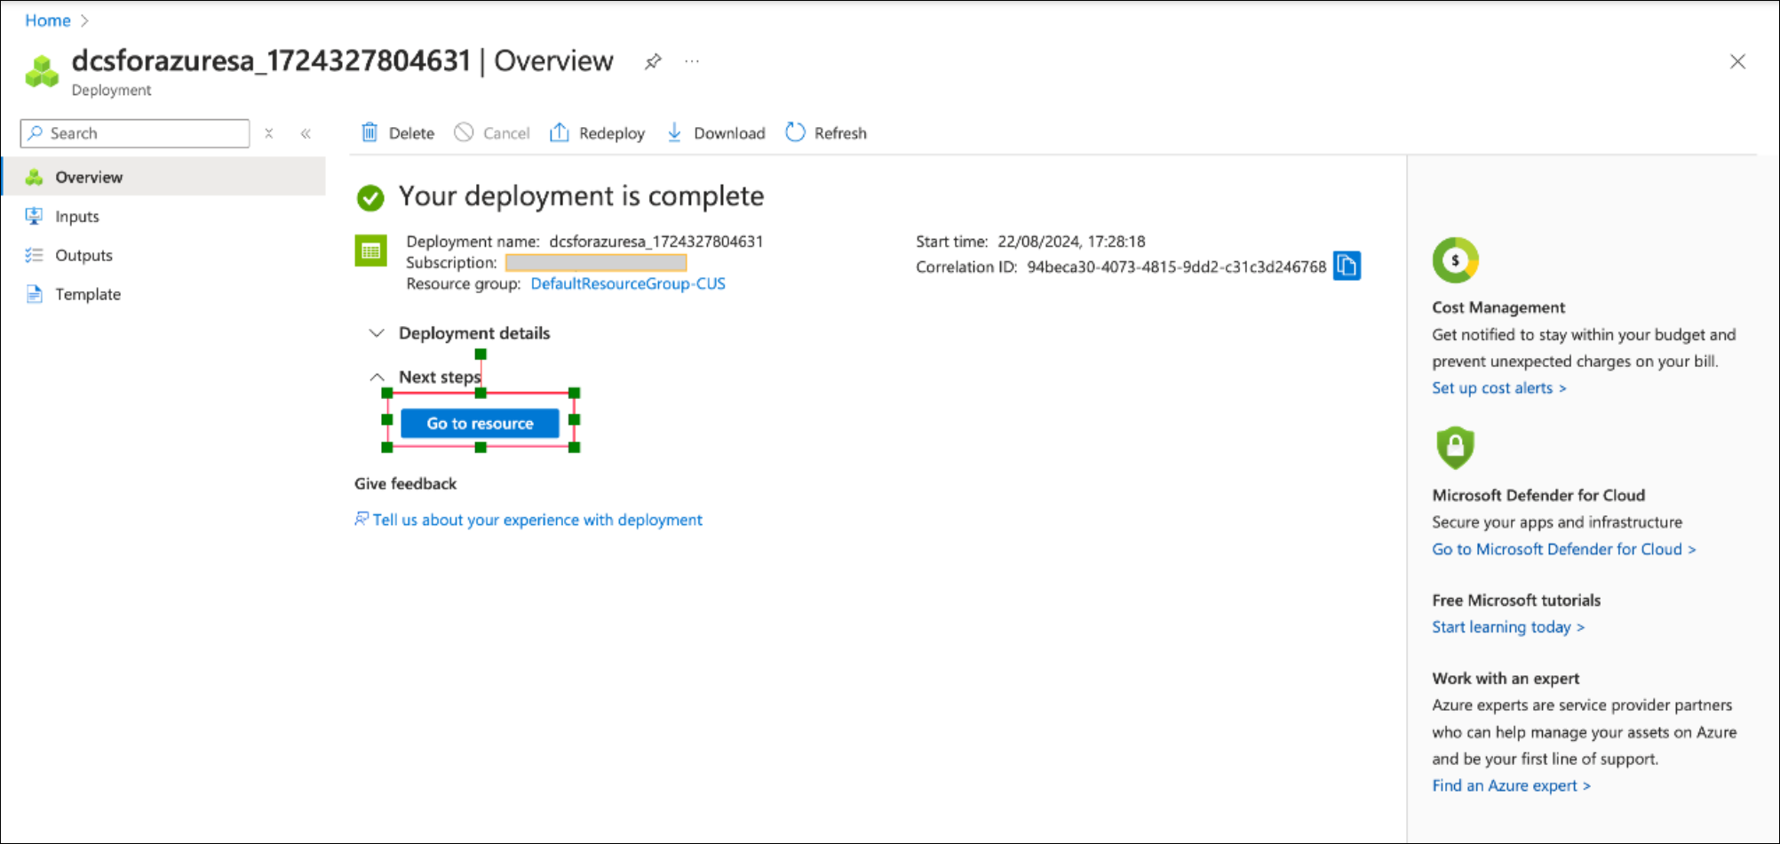This screenshot has width=1780, height=844.
Task: Click the Delete trash icon
Action: tap(370, 133)
